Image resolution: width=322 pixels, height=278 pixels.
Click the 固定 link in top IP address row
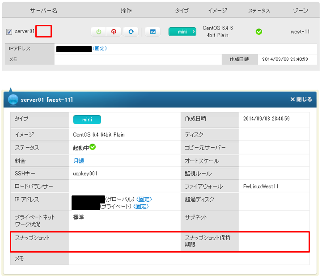tap(100, 48)
